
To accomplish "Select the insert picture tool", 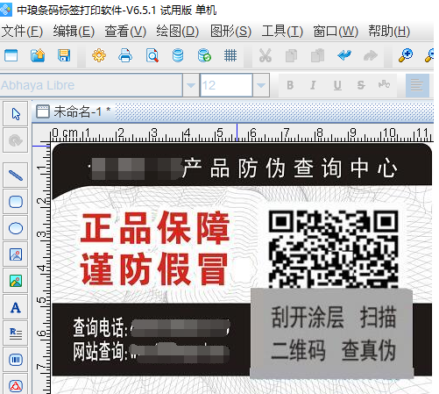I will (x=16, y=254).
